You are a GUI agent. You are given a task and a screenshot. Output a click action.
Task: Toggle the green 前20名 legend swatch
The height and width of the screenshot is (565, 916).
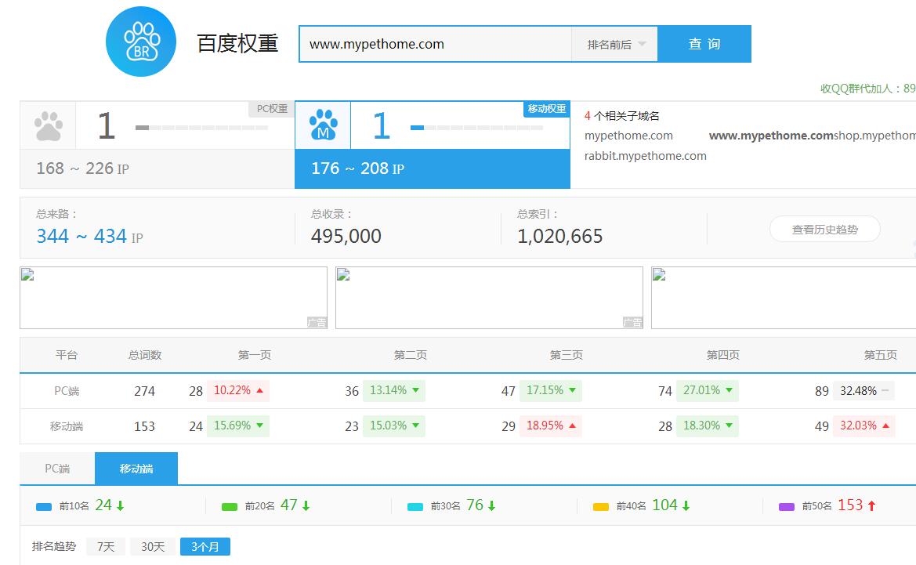[230, 506]
